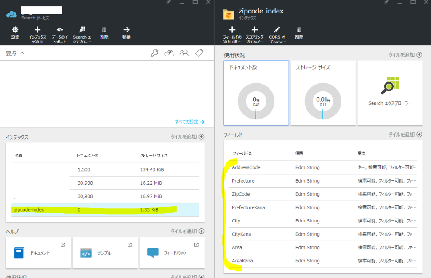
Task: Click 削除 trash icon in Search service blade
Action: click(104, 30)
